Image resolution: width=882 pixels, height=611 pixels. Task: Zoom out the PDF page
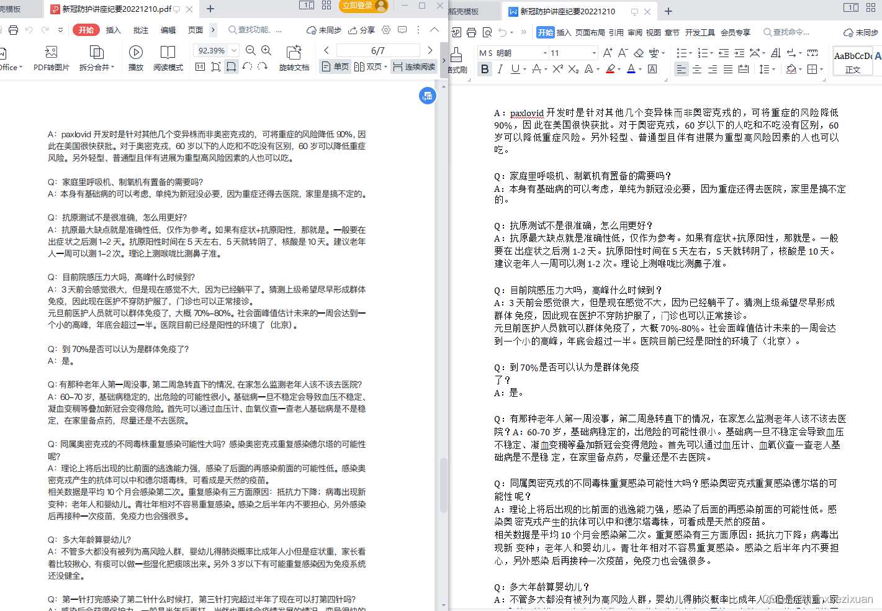tap(251, 50)
